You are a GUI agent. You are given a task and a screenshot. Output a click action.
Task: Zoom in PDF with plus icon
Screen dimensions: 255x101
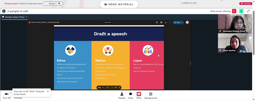pos(120,88)
